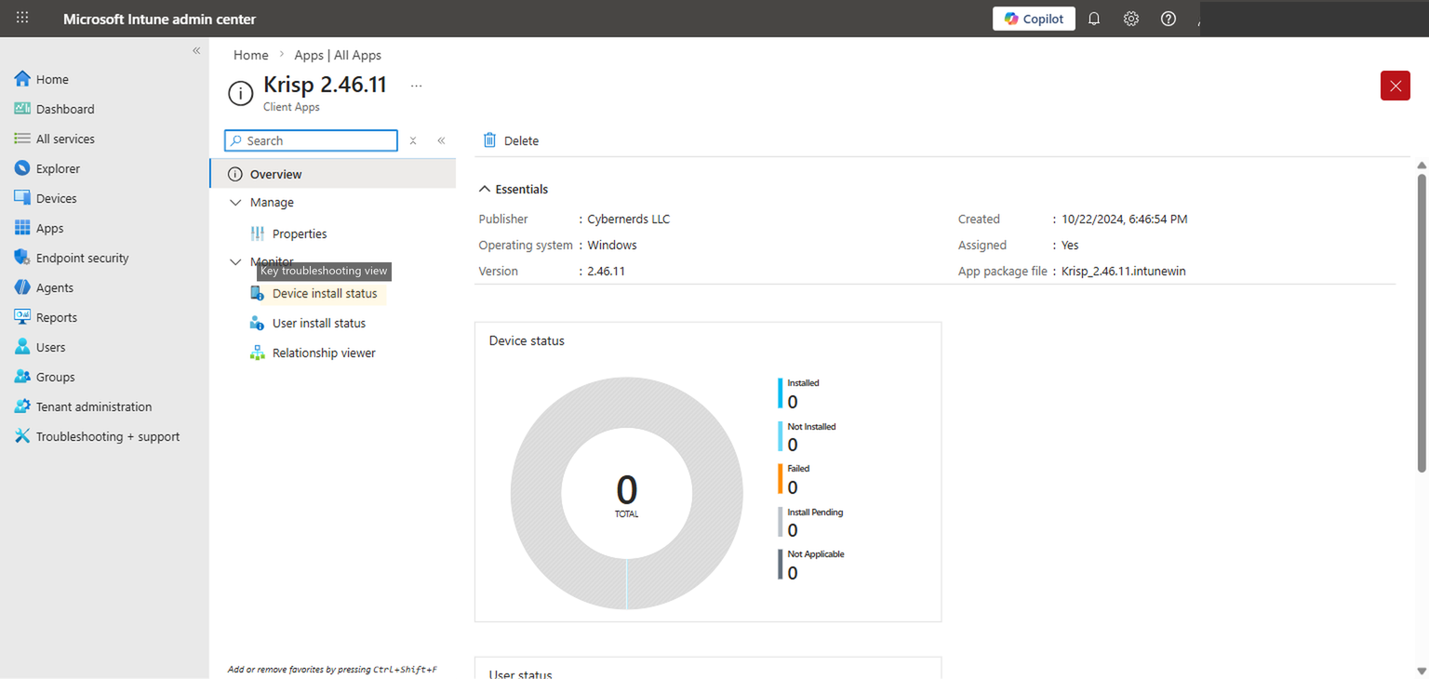
Task: Click inside the Search field
Action: [x=310, y=140]
